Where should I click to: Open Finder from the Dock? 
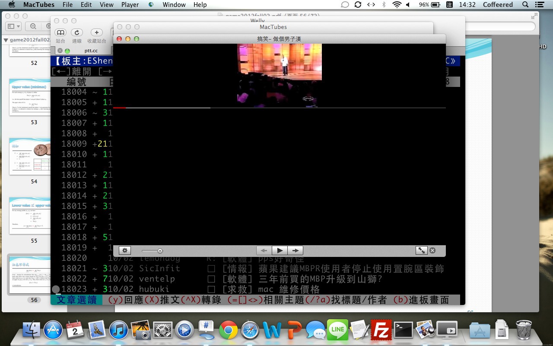pos(32,330)
